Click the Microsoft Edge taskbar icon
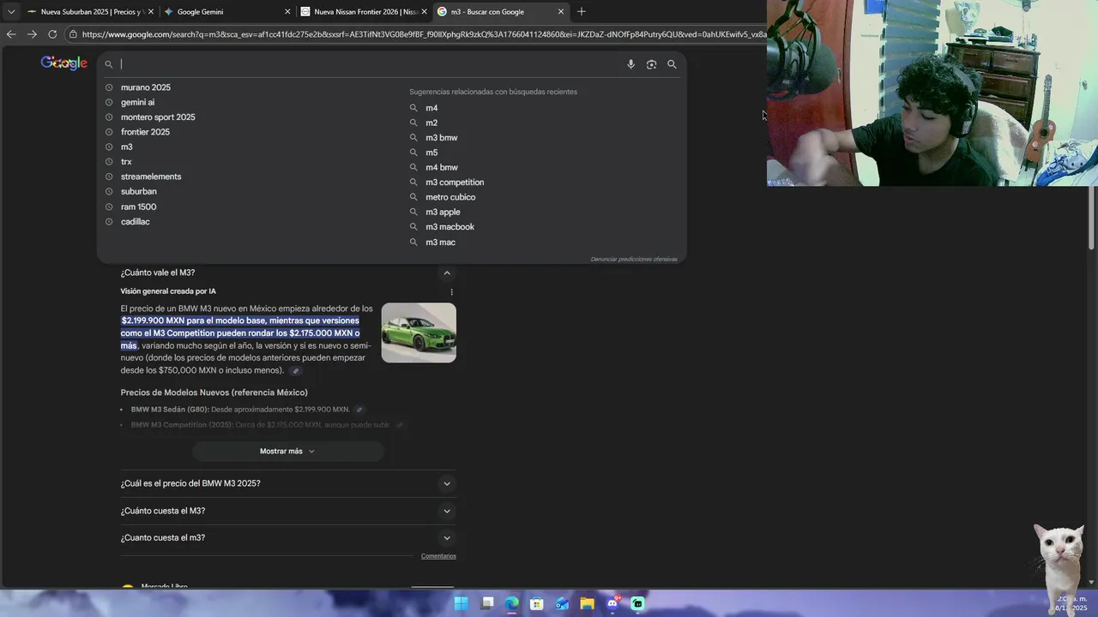This screenshot has width=1098, height=617. pyautogui.click(x=512, y=603)
